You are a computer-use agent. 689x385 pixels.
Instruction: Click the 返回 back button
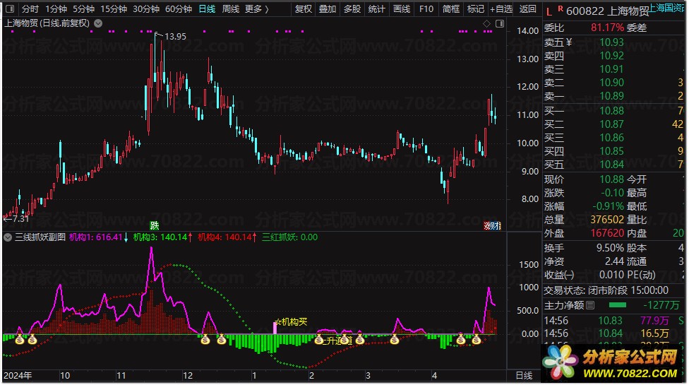[528, 8]
